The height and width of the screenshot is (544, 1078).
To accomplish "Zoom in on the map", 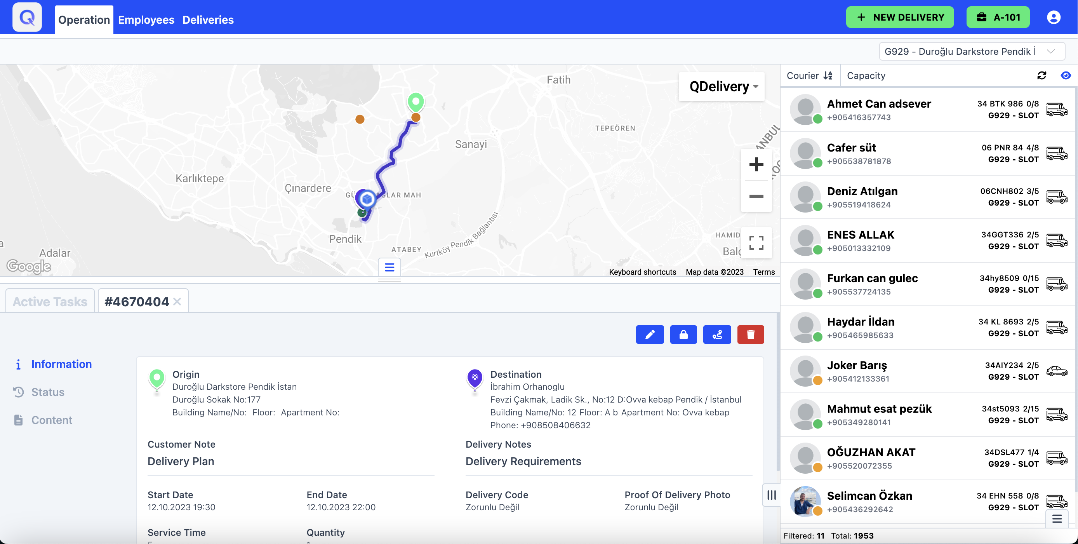I will (756, 164).
